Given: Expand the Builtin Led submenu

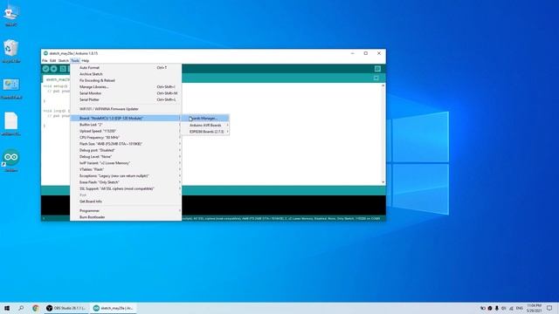Looking at the screenshot, I should pos(126,125).
